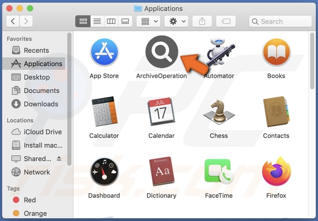This screenshot has width=318, height=221.
Task: Open the Books app icon
Action: pyautogui.click(x=276, y=52)
